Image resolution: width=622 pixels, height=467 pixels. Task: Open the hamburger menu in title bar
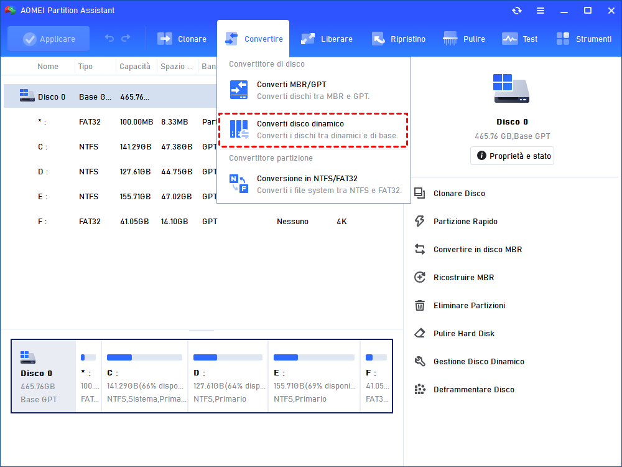pyautogui.click(x=541, y=11)
